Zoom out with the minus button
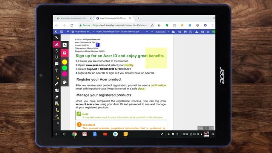This screenshot has height=153, width=272. tap(147, 32)
